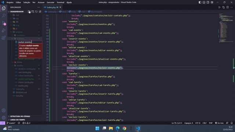Run the PHP file with play icon
This screenshot has width=235, height=132.
[219, 7]
